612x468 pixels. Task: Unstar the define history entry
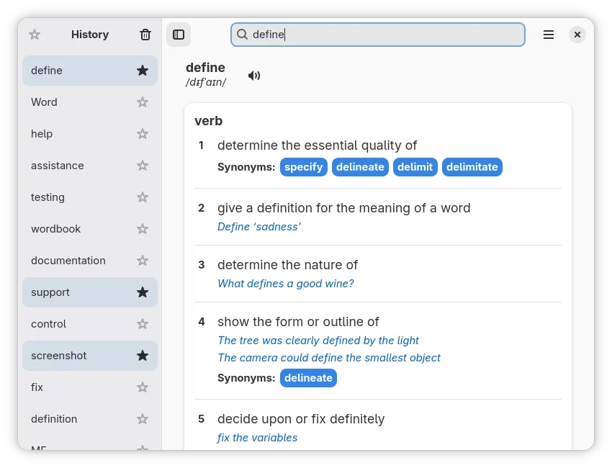(143, 71)
